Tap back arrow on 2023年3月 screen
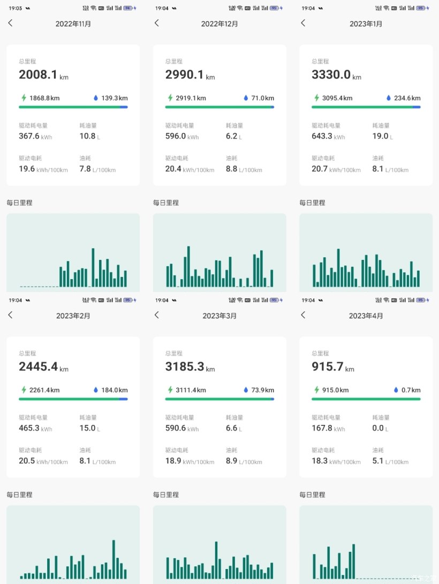439x584 pixels. (157, 315)
